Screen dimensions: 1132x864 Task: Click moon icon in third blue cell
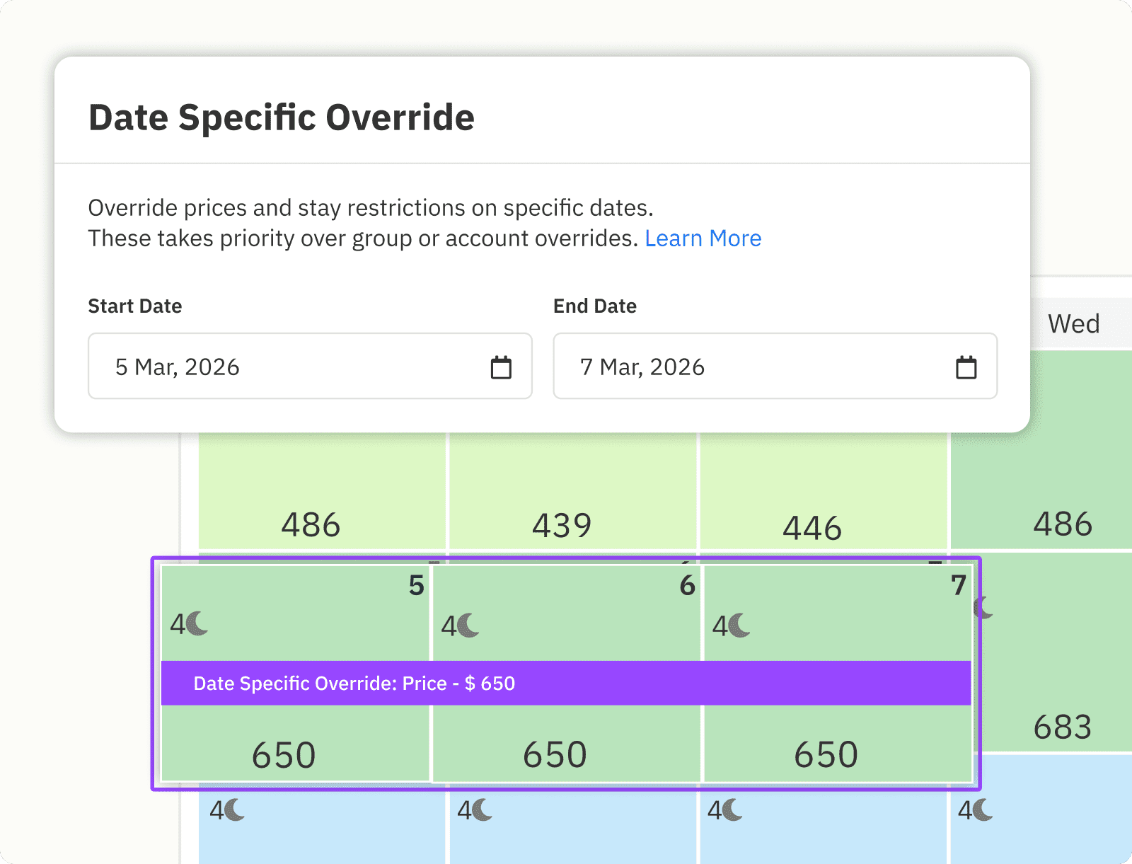734,810
